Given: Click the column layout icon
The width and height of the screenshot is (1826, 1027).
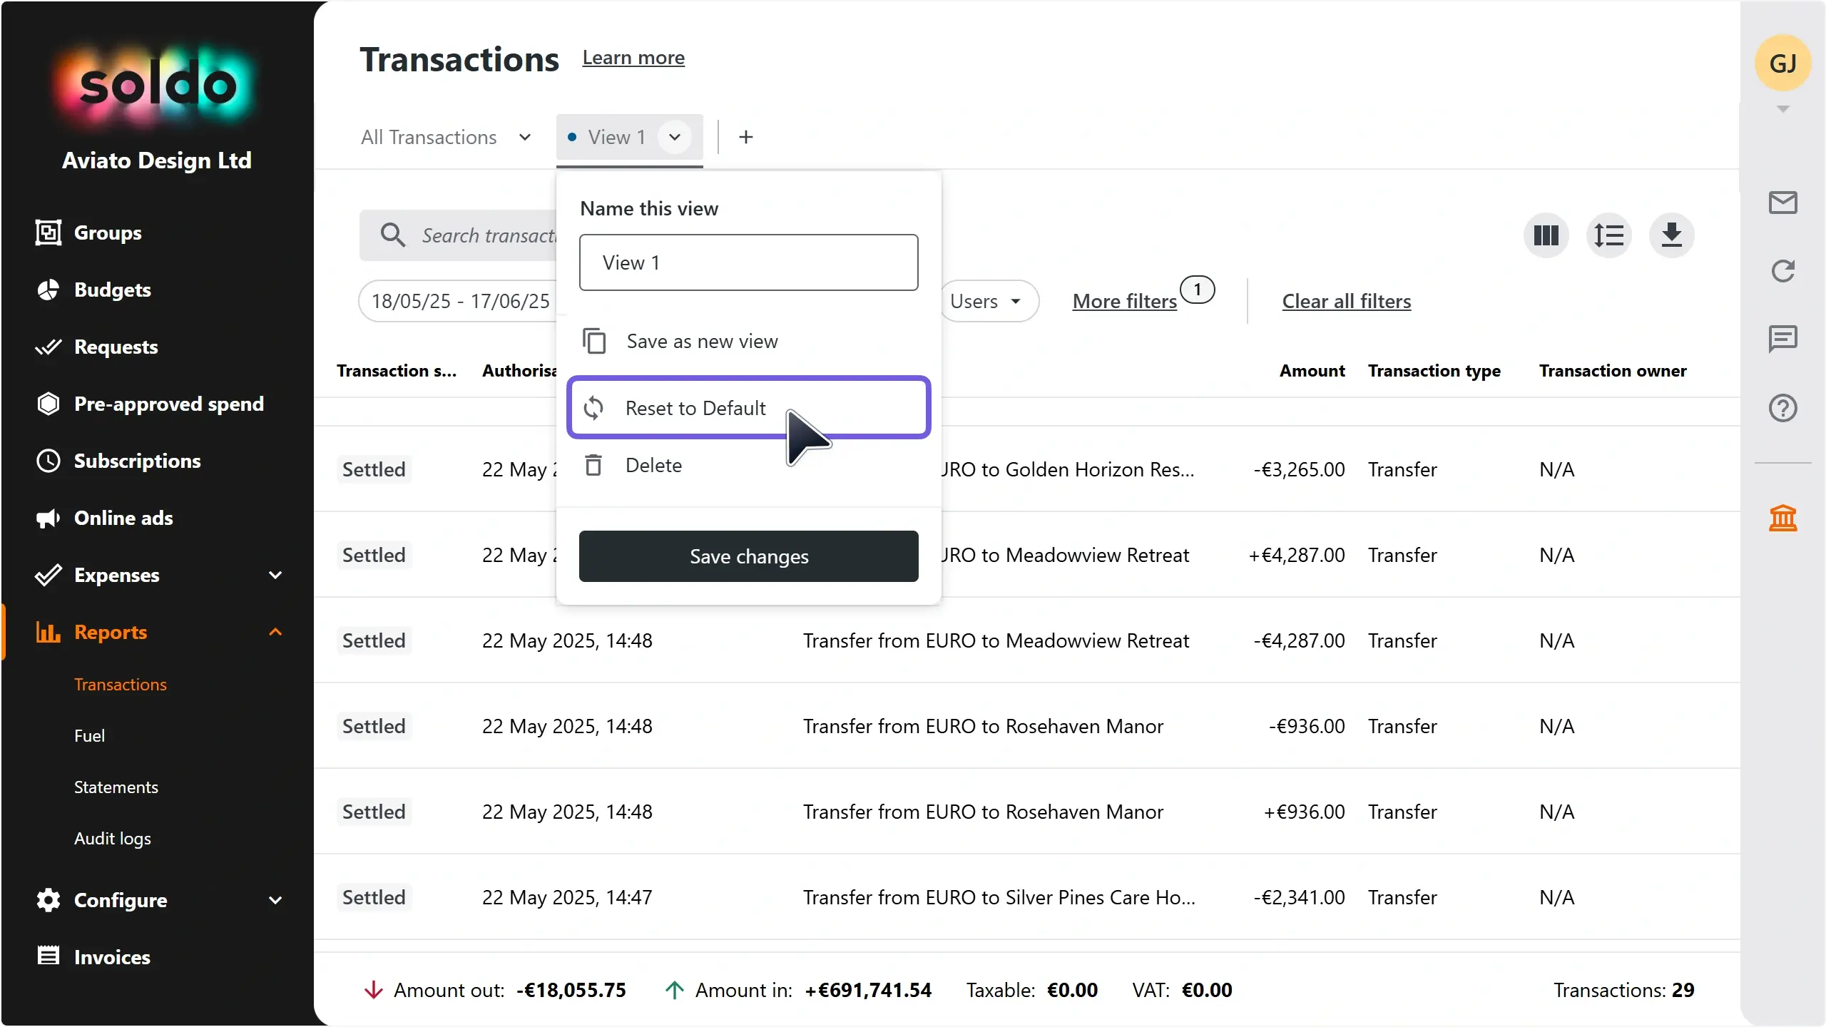Looking at the screenshot, I should [x=1546, y=235].
